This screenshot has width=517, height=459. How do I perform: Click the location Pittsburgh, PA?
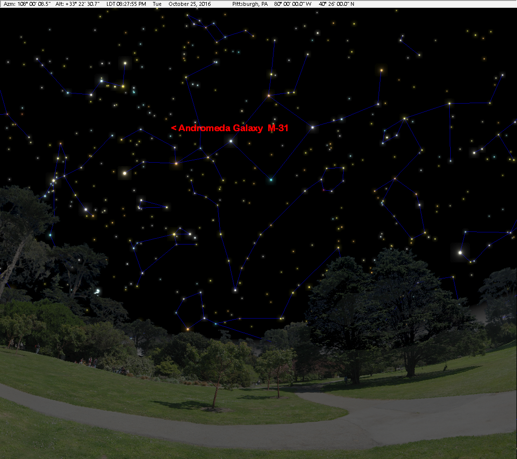pyautogui.click(x=250, y=4)
